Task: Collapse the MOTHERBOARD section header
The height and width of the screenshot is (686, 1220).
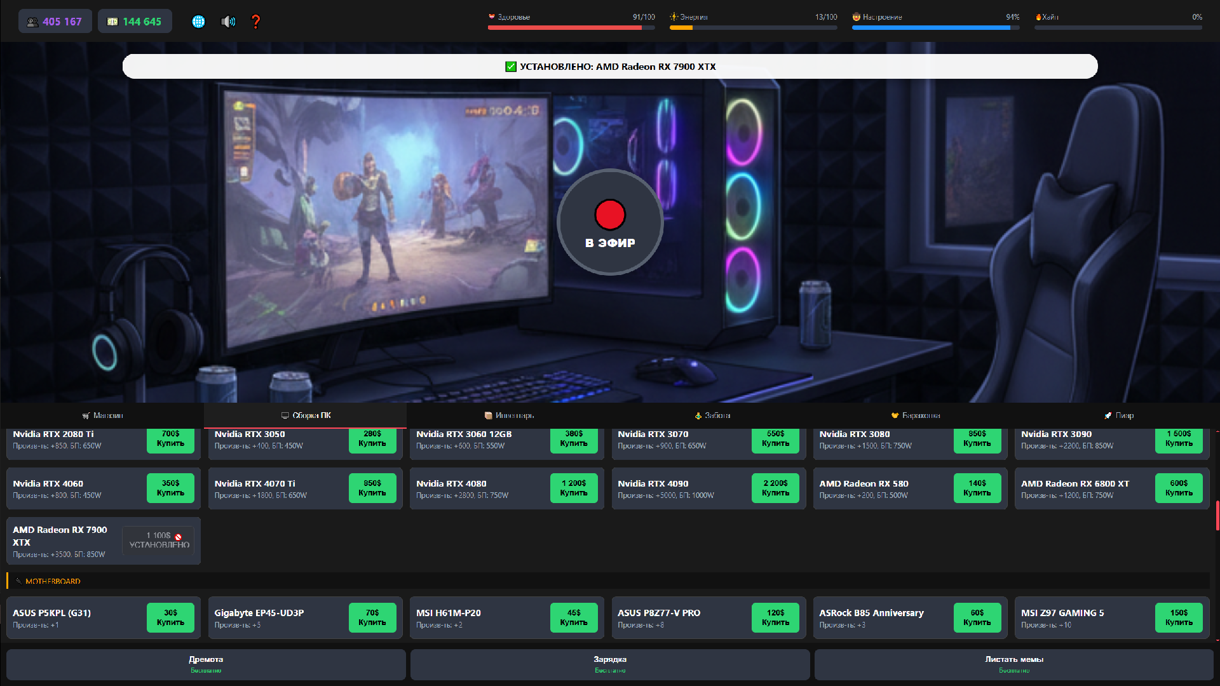Action: [53, 581]
